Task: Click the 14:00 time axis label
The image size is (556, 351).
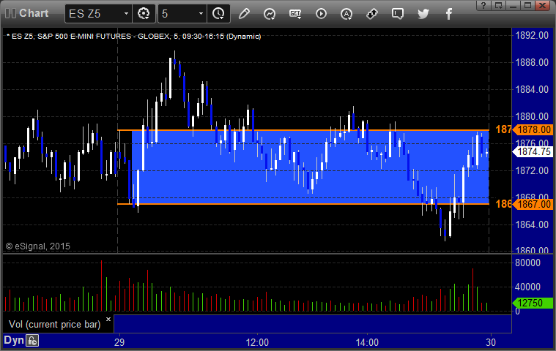Action: coord(367,342)
